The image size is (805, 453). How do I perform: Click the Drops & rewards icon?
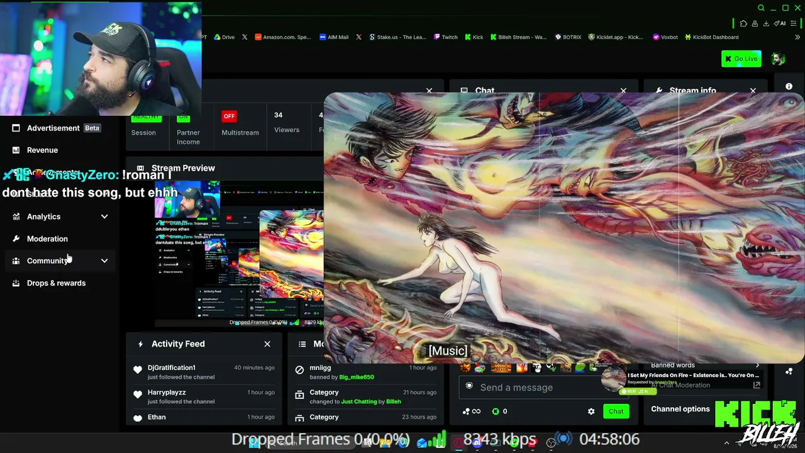pyautogui.click(x=16, y=283)
